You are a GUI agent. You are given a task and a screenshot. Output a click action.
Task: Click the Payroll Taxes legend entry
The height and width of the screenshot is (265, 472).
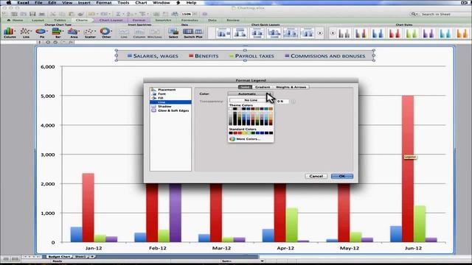[x=251, y=56]
